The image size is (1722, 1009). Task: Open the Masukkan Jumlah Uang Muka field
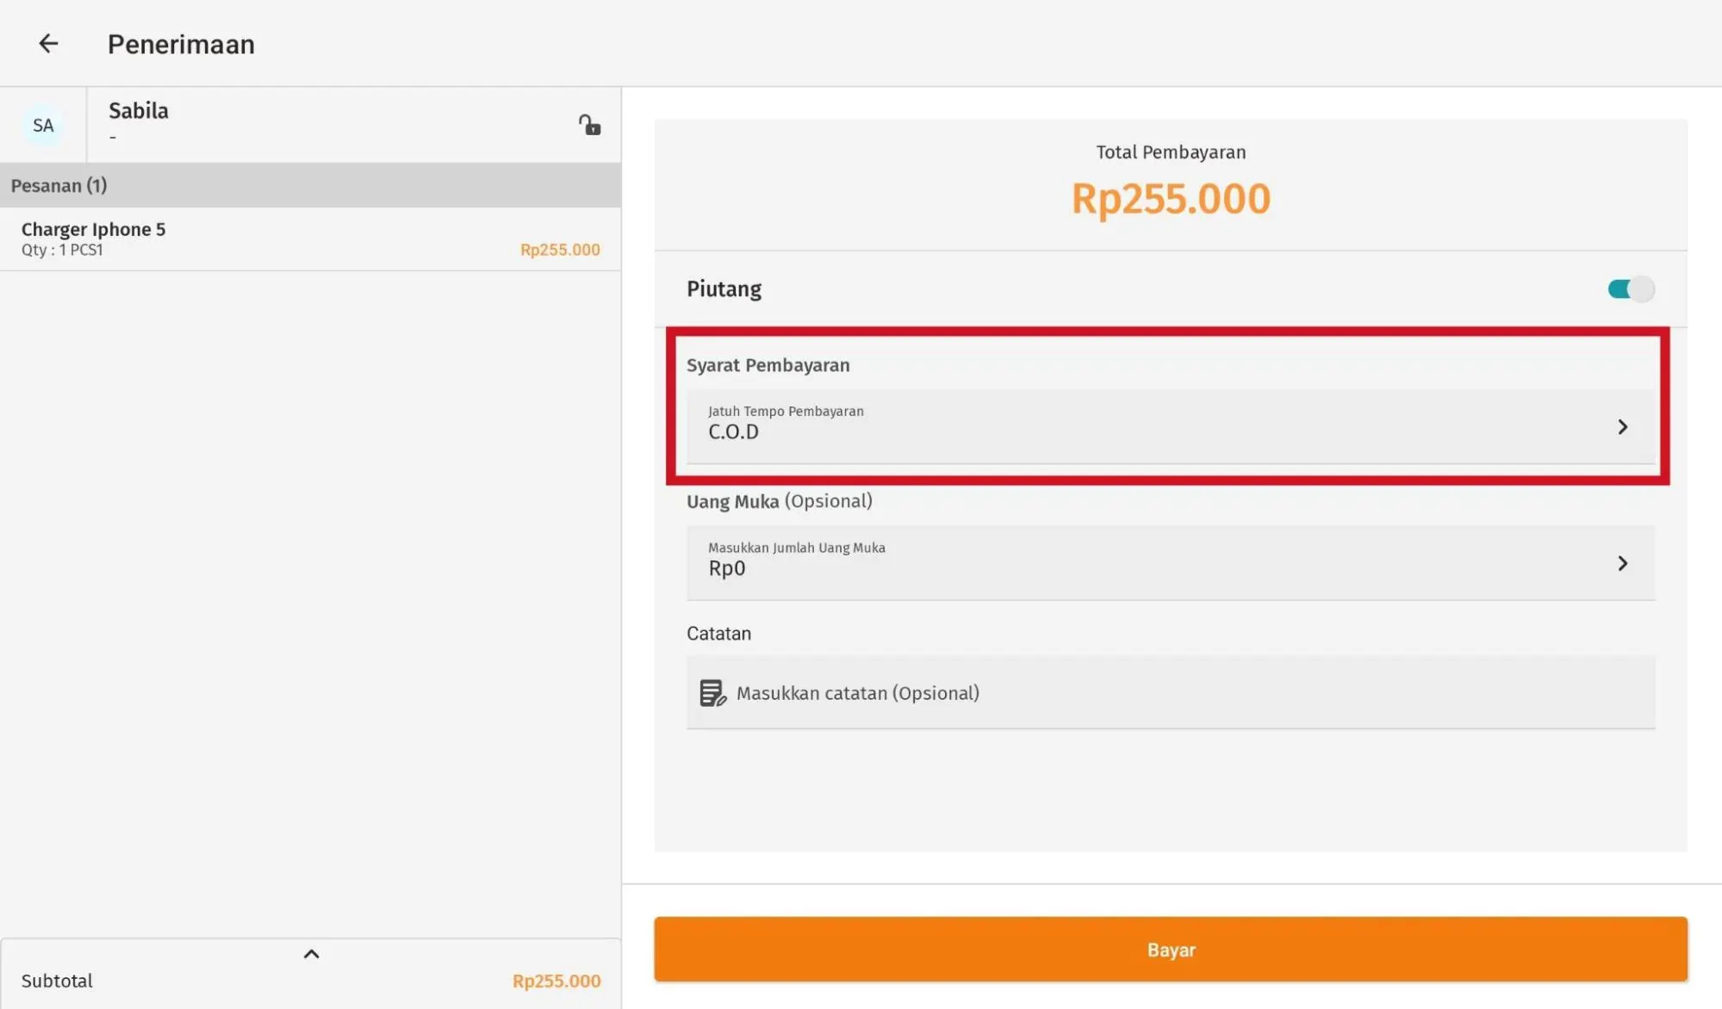pos(1154,563)
